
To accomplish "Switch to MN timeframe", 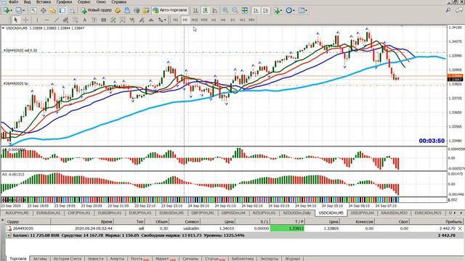I will [251, 20].
